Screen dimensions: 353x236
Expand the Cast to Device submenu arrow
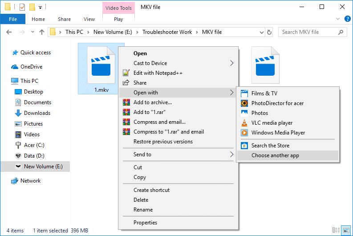coord(231,63)
